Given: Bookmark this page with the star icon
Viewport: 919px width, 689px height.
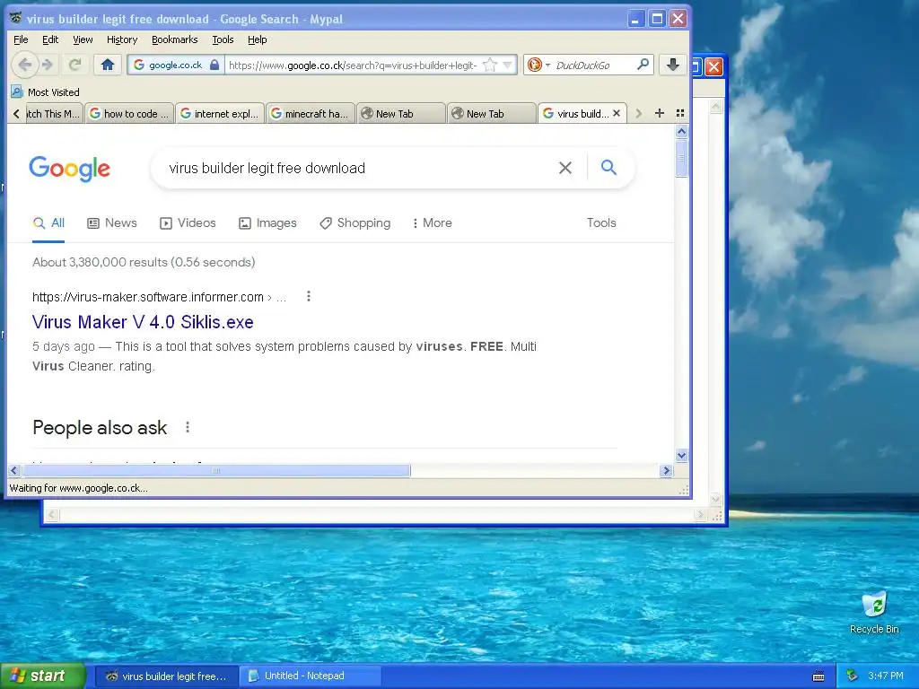Looking at the screenshot, I should point(490,65).
